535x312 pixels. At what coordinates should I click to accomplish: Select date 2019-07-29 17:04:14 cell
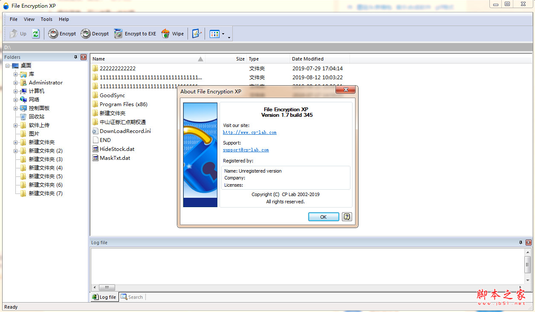point(318,68)
